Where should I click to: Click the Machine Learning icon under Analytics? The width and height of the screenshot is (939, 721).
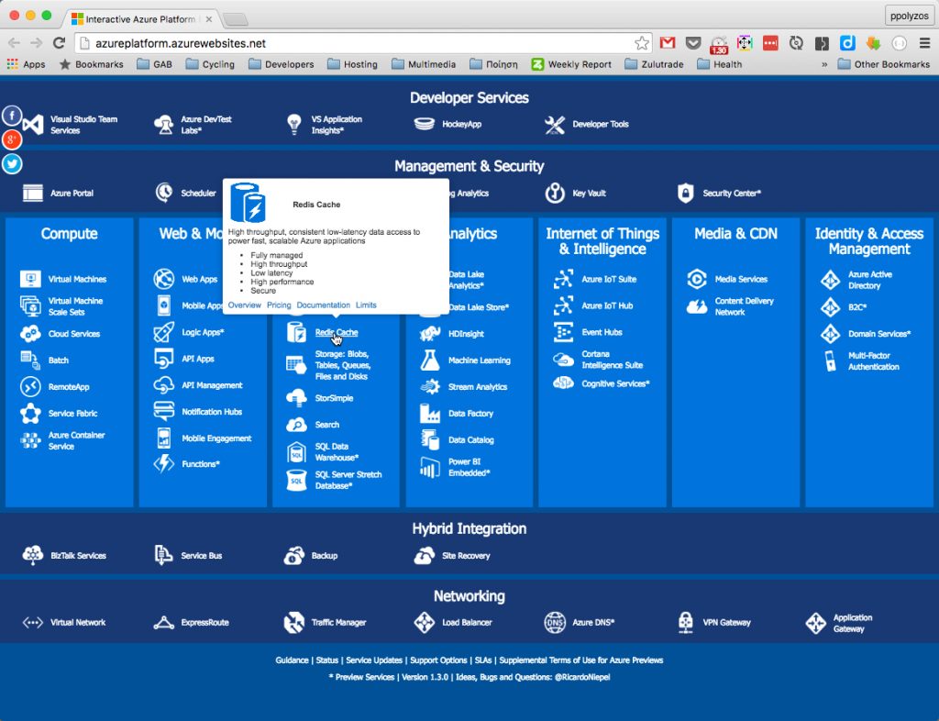tap(430, 360)
